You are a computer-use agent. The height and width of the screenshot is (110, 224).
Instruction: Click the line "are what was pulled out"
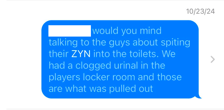click(x=101, y=89)
